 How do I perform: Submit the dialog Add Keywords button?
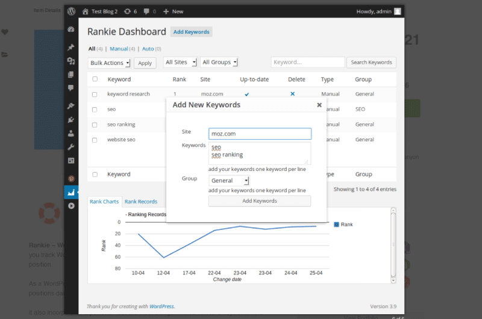[260, 201]
